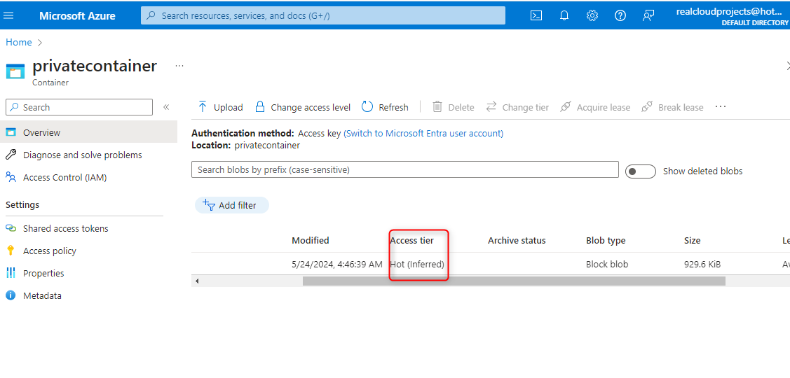The image size is (790, 378).
Task: Click the Add filter button
Action: 232,205
